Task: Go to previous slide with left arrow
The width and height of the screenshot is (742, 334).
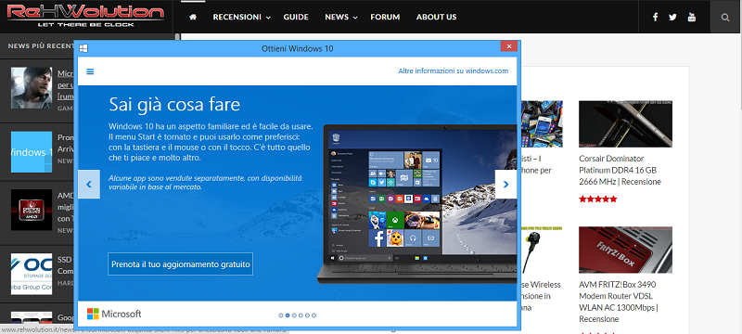Action: click(x=89, y=184)
